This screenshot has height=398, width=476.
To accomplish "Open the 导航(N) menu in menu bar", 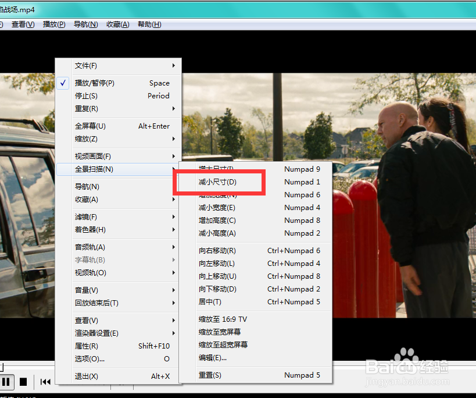I will [x=86, y=24].
